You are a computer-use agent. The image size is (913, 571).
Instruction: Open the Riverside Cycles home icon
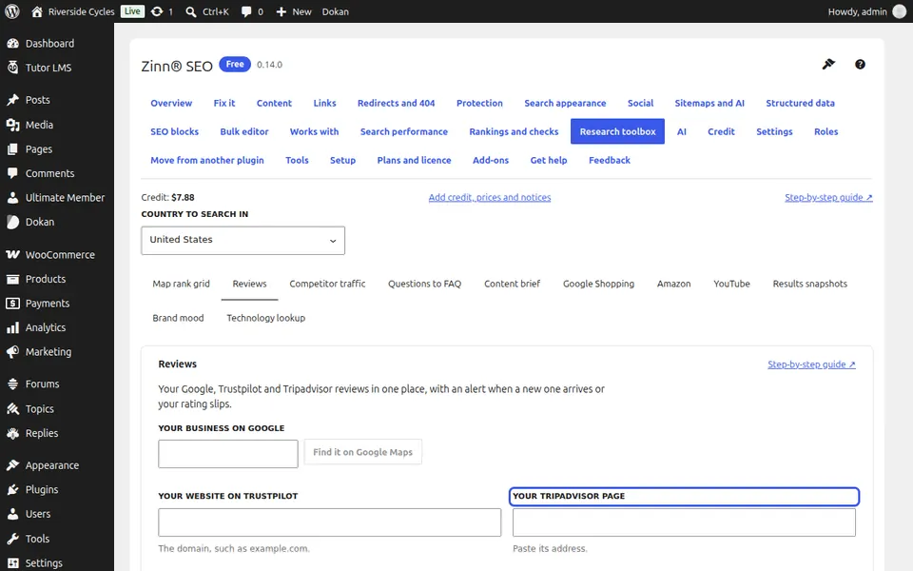click(37, 11)
